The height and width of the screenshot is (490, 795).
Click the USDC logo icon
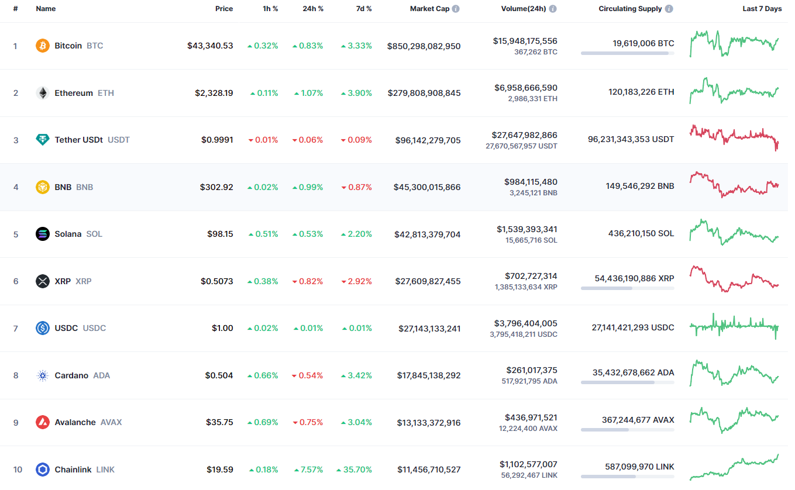click(x=43, y=328)
